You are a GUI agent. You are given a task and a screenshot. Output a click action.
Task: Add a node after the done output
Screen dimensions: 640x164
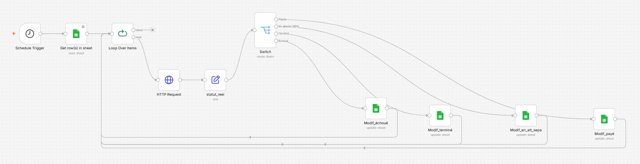click(152, 30)
